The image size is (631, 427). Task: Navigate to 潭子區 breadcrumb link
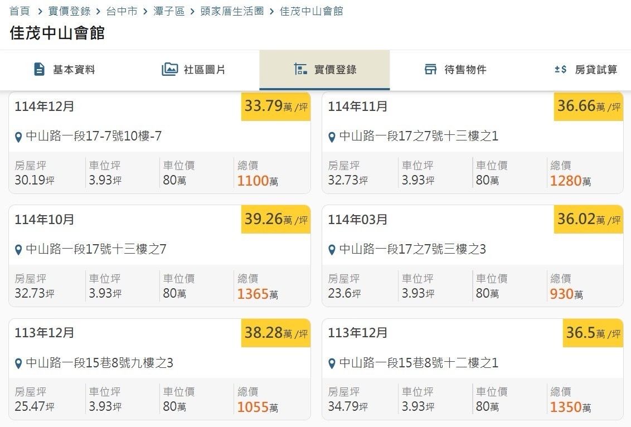[169, 11]
